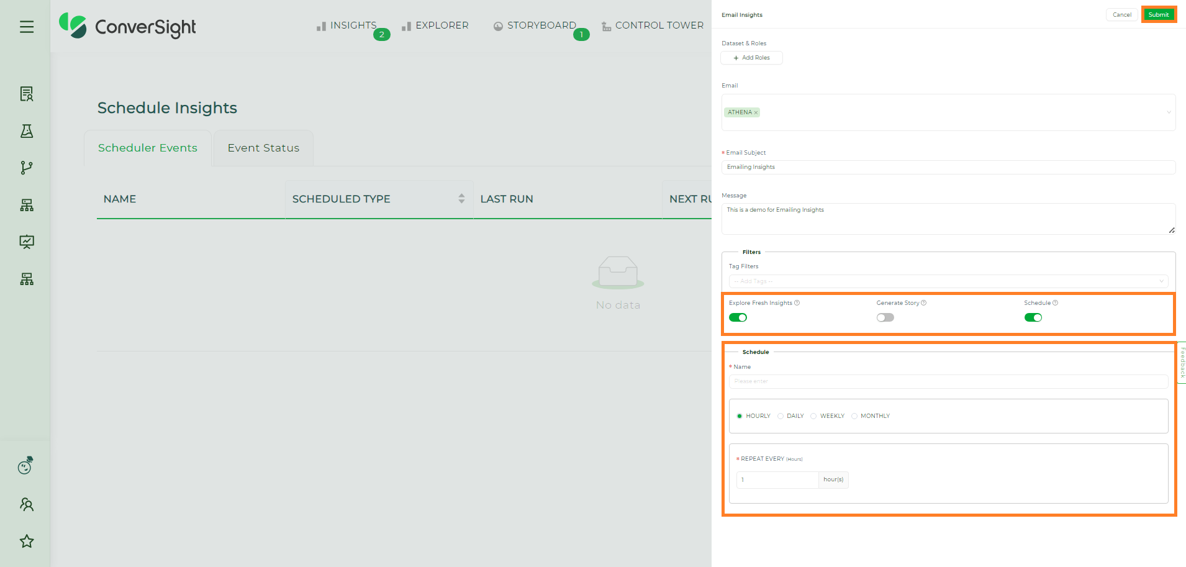Open the Athena assistant face icon

25,465
